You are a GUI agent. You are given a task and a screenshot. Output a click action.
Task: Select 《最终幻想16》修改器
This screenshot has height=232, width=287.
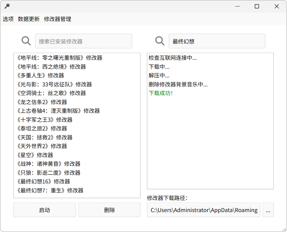[77, 182]
